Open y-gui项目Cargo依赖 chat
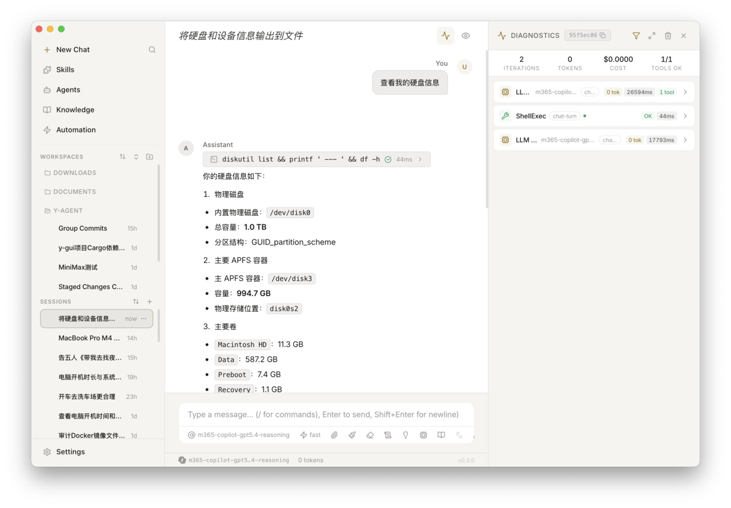Viewport: 731px width, 508px height. tap(97, 248)
